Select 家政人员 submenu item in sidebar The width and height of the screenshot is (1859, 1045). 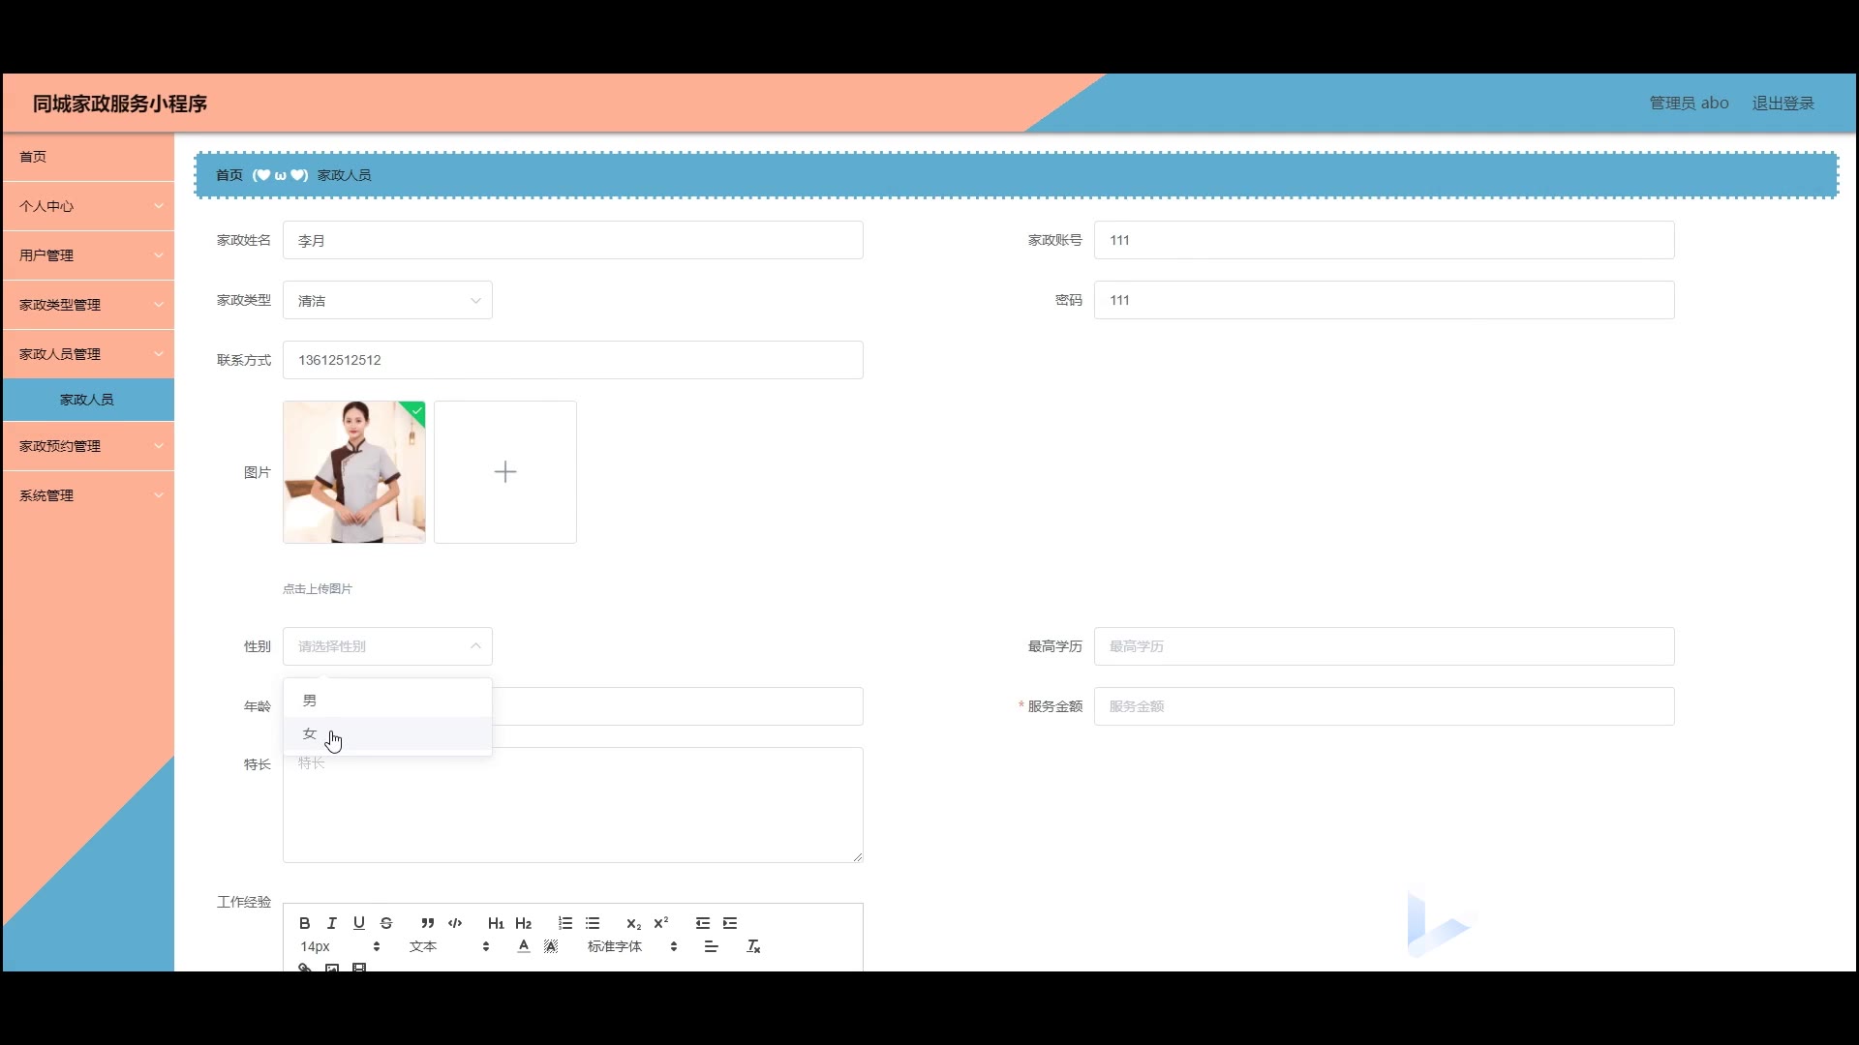click(x=88, y=400)
